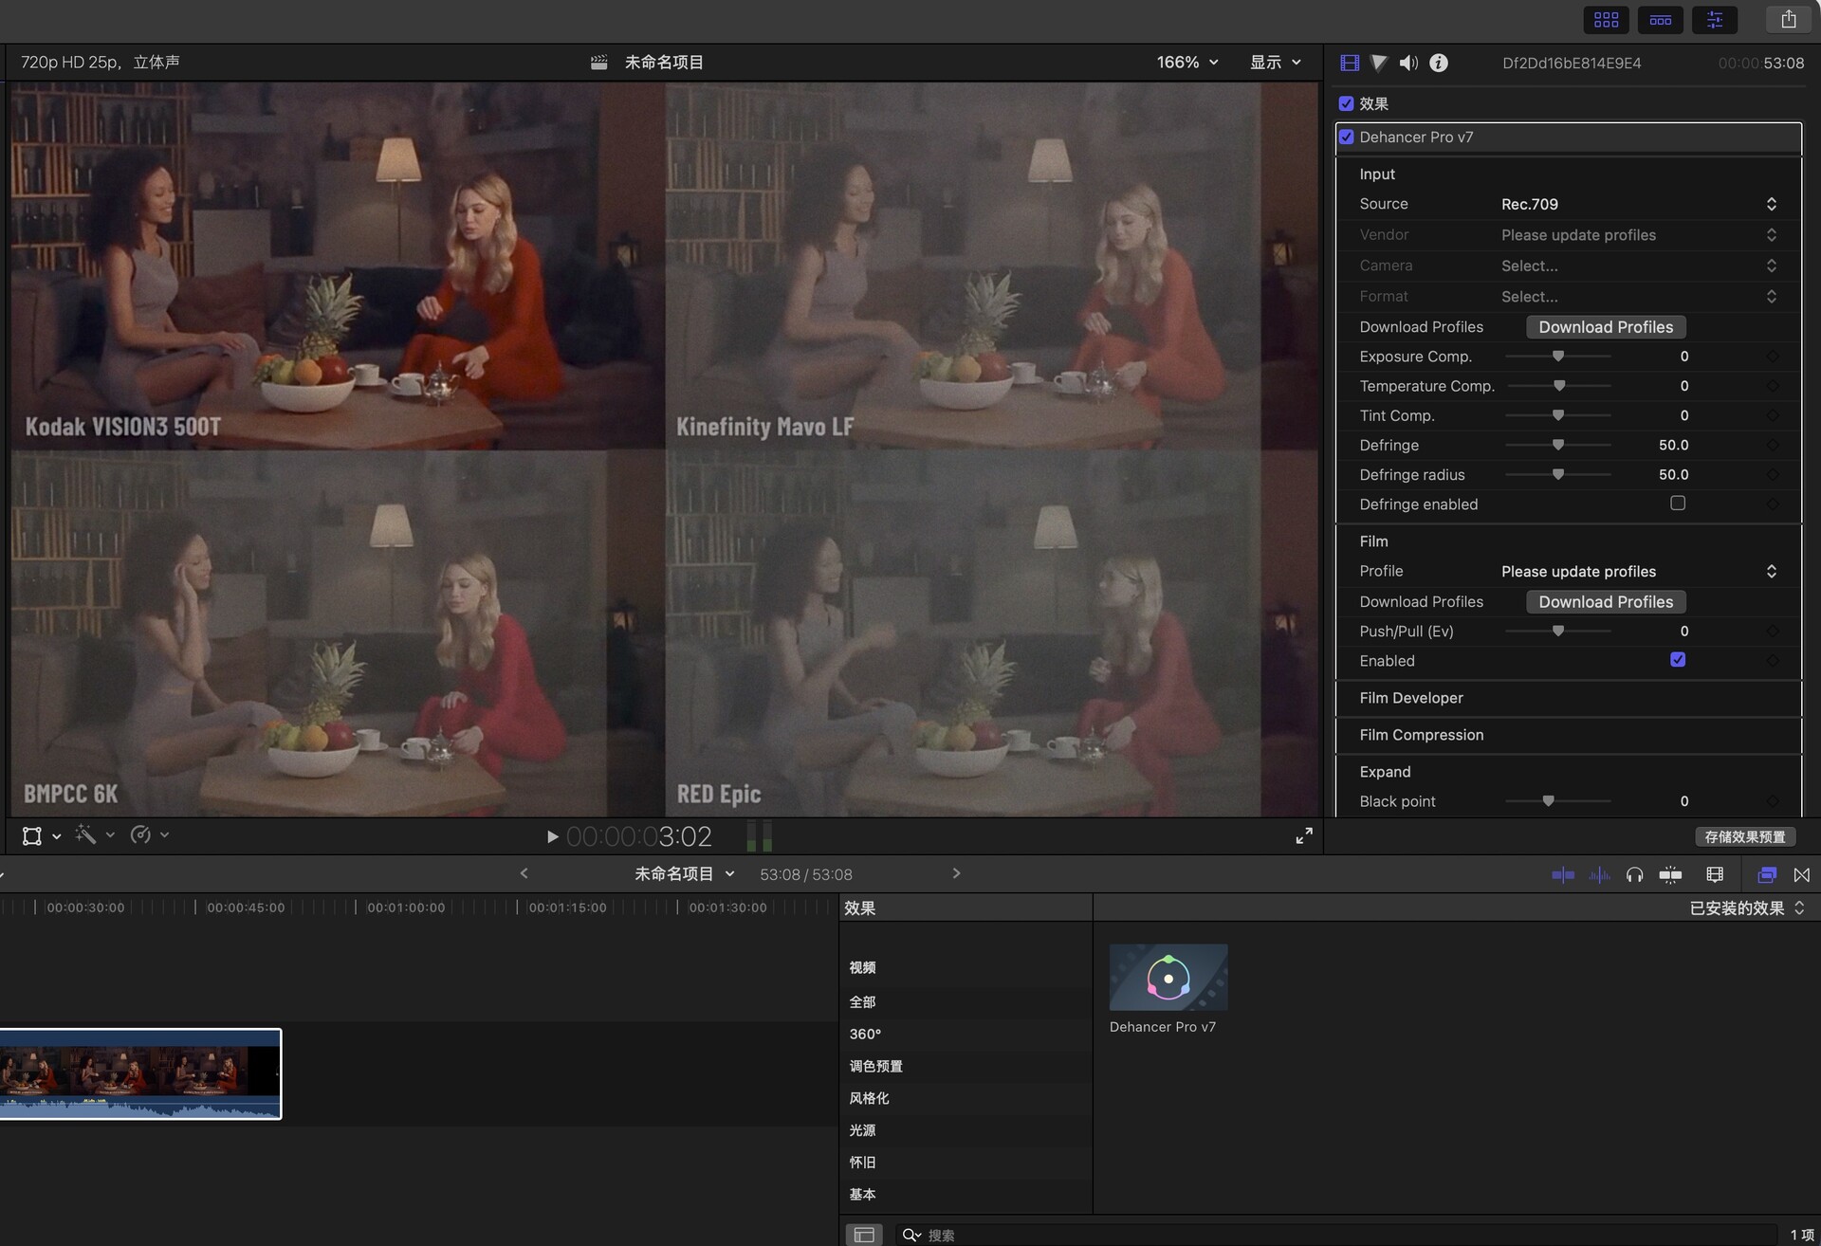This screenshot has width=1821, height=1246.
Task: Open the retiming speedometer menu icon
Action: pos(141,834)
